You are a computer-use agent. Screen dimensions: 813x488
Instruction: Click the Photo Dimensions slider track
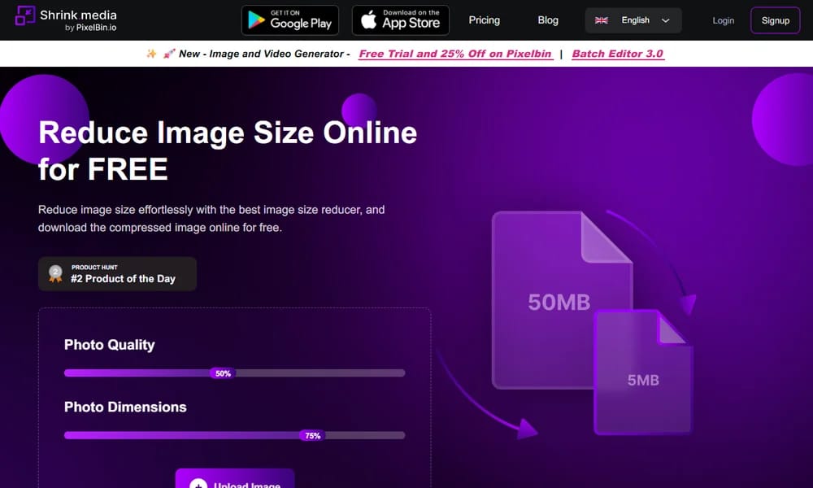tap(234, 435)
